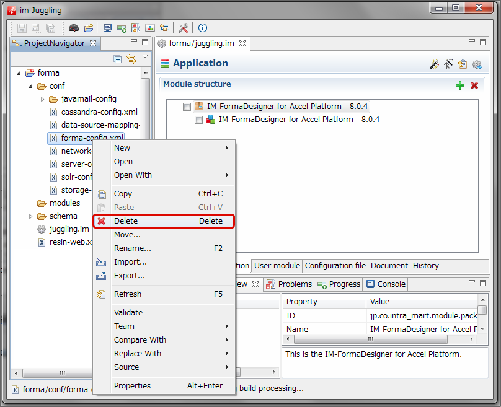Click the blue information toolbar icon
This screenshot has height=407, width=501.
pos(203,28)
